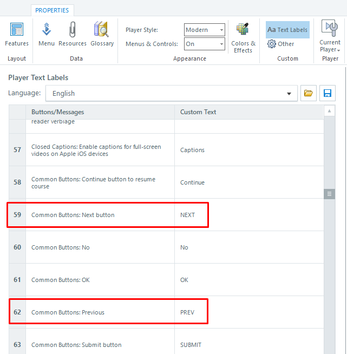Viewport: 347px width, 354px height.
Task: Click the scrollbar up arrow
Action: [329, 111]
